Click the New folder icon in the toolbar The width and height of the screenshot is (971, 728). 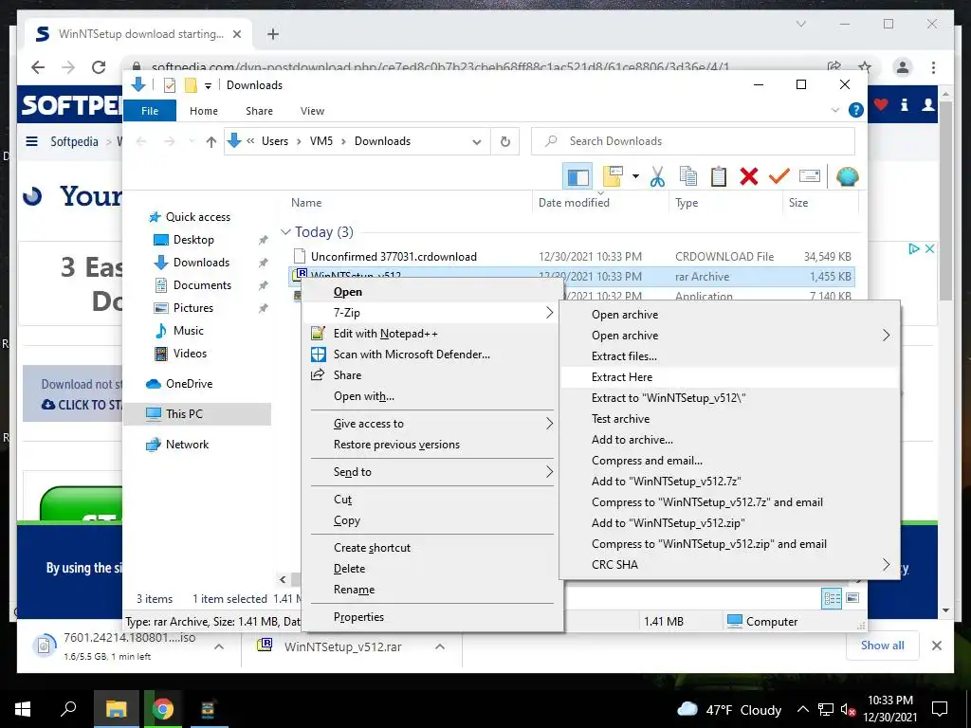tap(613, 177)
